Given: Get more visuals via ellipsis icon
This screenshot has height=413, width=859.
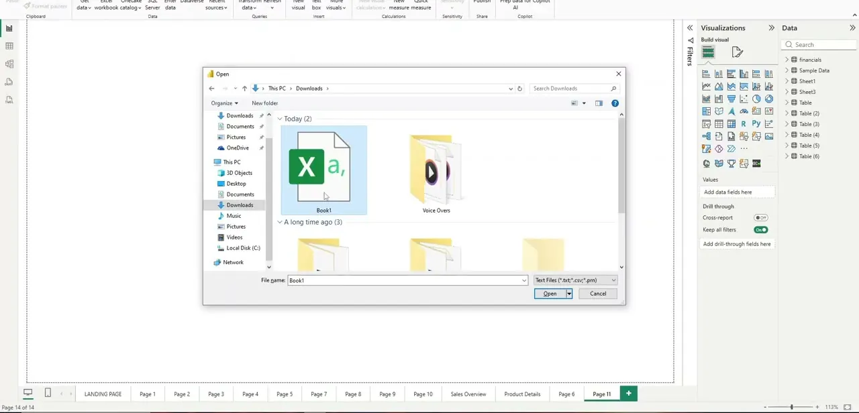Looking at the screenshot, I should click(x=744, y=149).
